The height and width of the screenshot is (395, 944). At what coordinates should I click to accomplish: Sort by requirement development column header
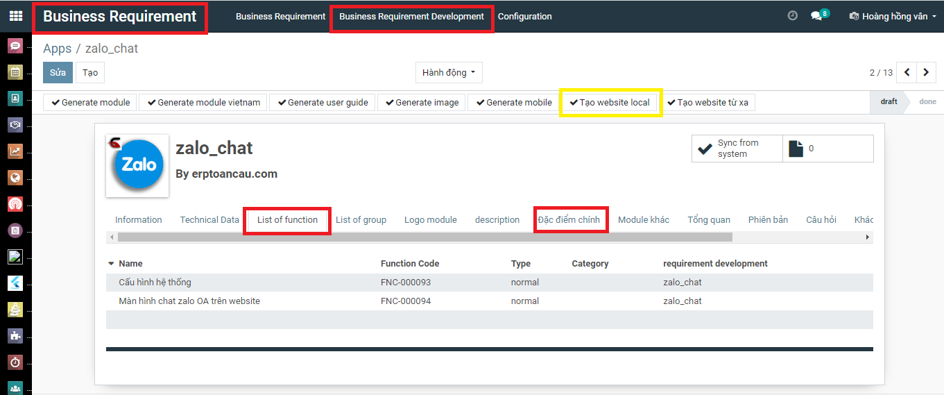coord(715,264)
